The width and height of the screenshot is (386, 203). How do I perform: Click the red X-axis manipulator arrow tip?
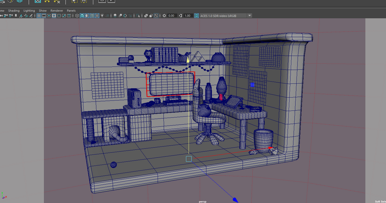pos(270,148)
